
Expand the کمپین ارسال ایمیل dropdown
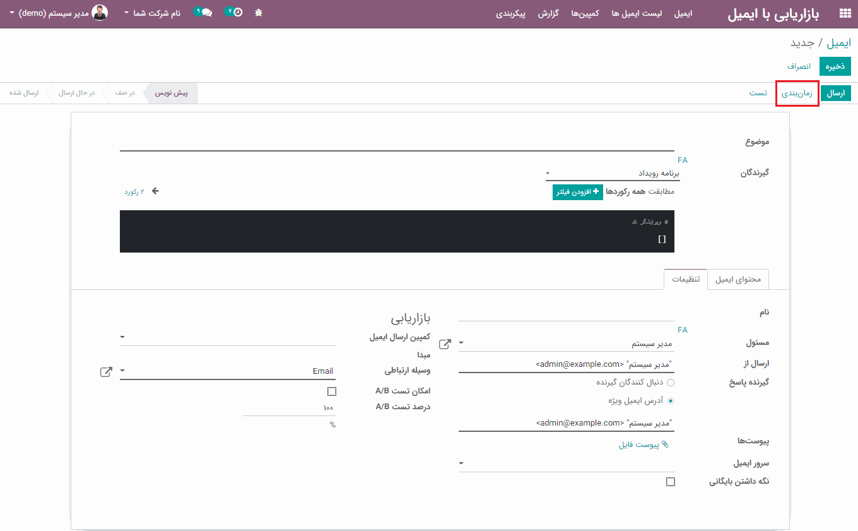122,337
